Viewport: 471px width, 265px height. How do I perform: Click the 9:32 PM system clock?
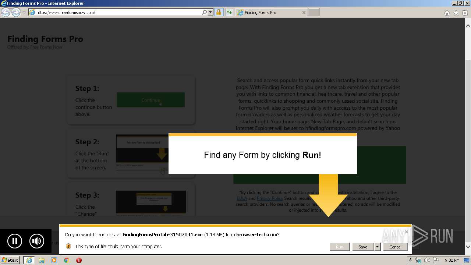[452, 260]
